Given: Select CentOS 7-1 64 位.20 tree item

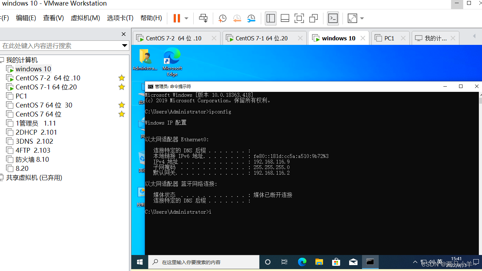Looking at the screenshot, I should (x=46, y=87).
